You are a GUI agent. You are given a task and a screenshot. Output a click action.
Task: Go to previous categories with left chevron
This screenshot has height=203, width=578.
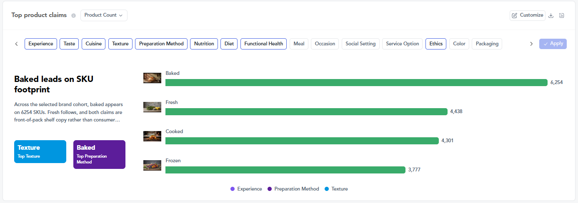click(x=16, y=44)
